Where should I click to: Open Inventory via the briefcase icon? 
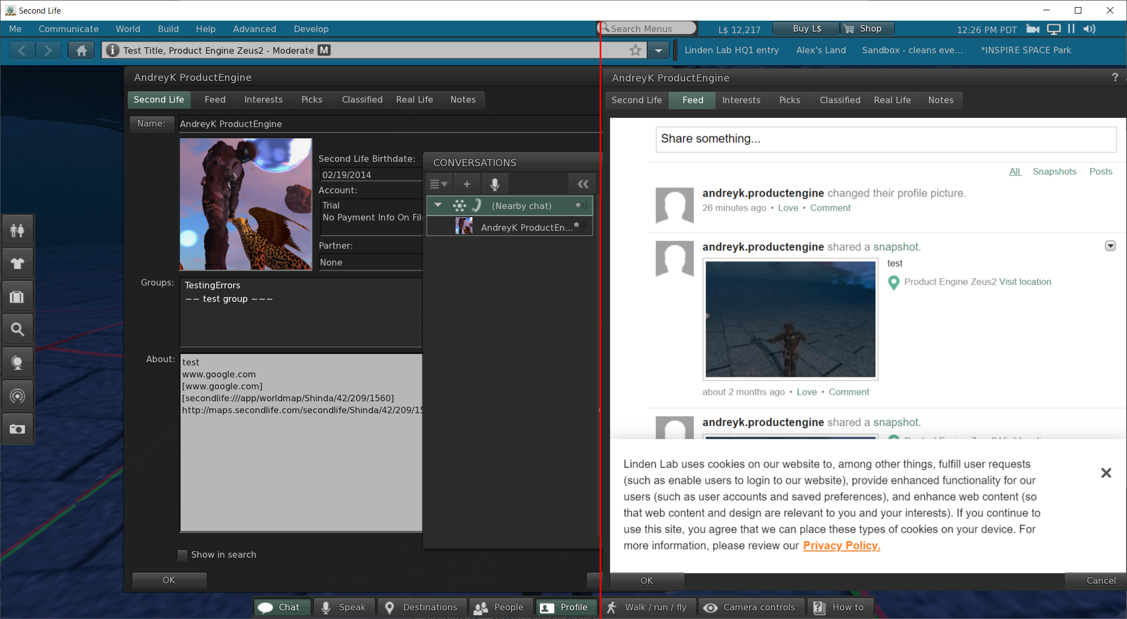(x=18, y=296)
